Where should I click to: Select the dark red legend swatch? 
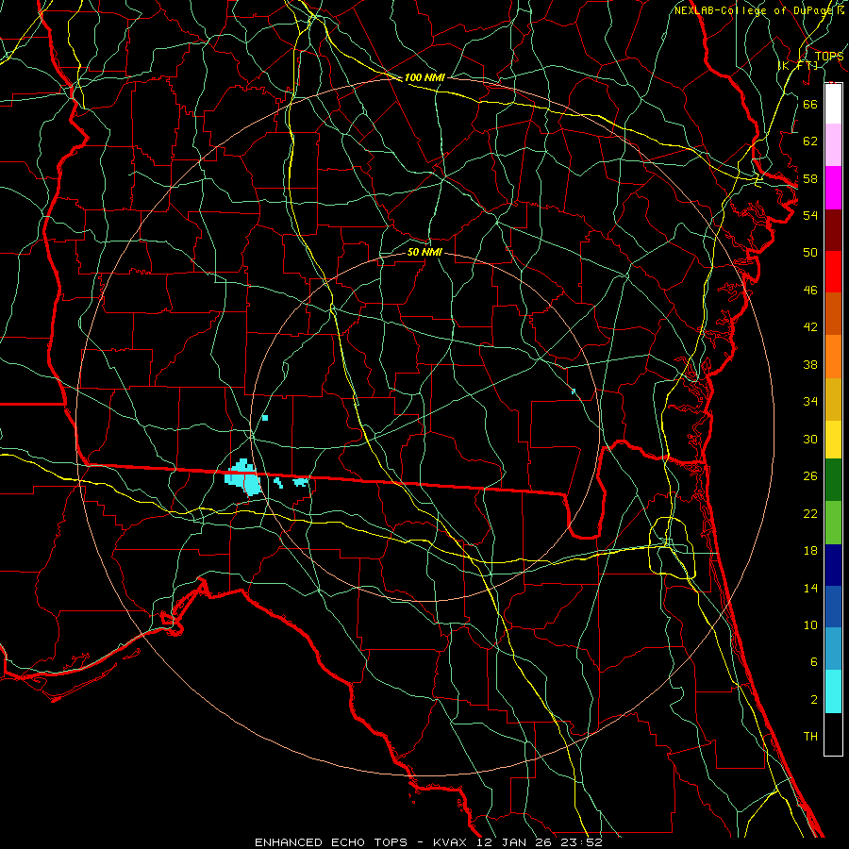click(x=833, y=230)
